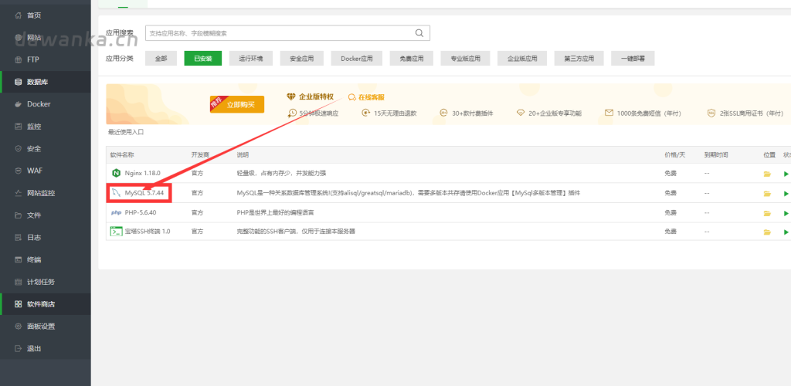791x386 pixels.
Task: Click Nginx row green status arrow
Action: pos(786,174)
